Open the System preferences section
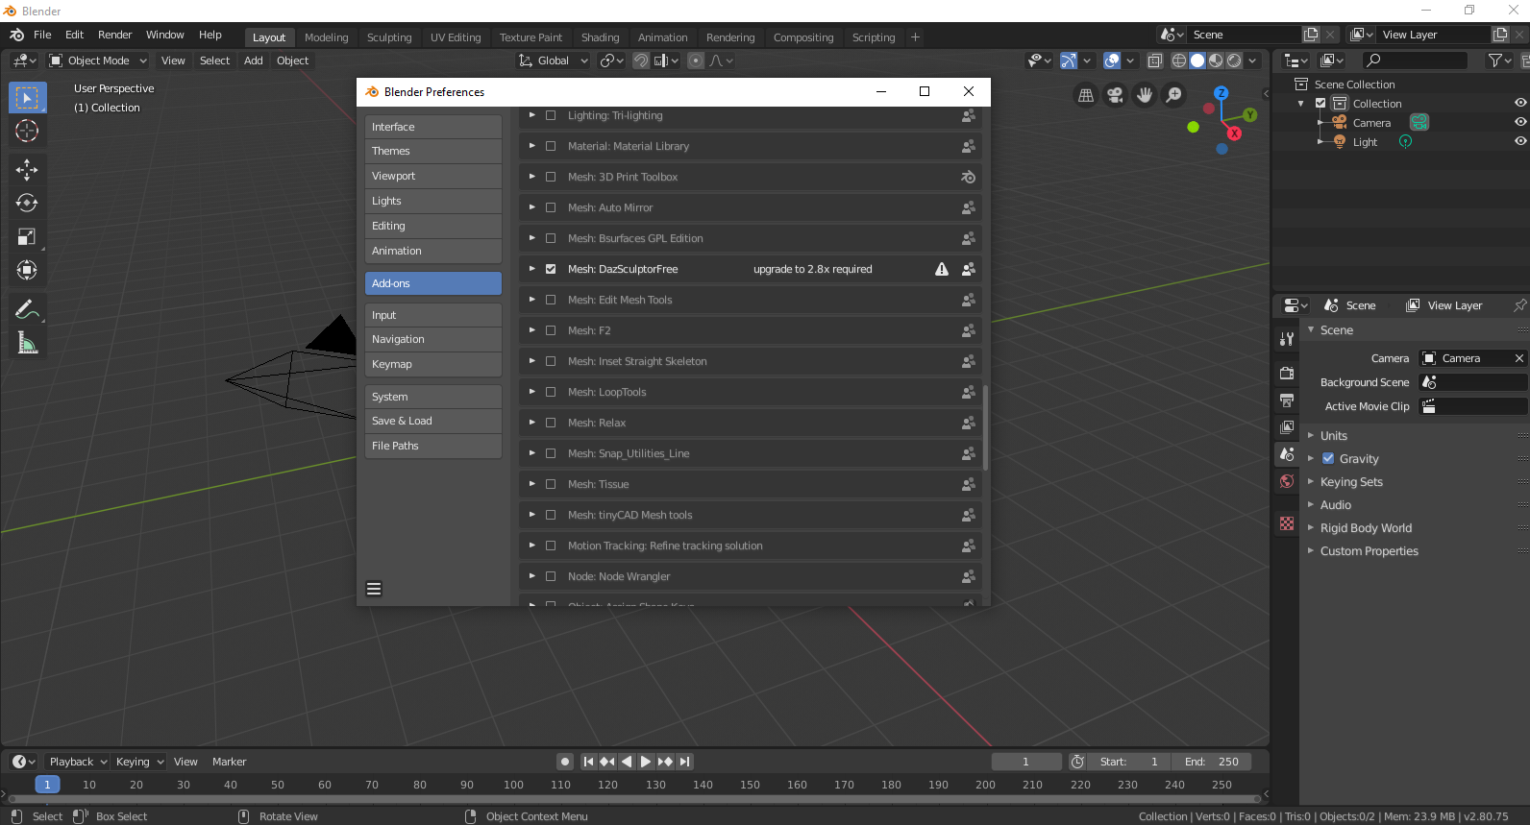This screenshot has width=1530, height=825. coord(433,397)
